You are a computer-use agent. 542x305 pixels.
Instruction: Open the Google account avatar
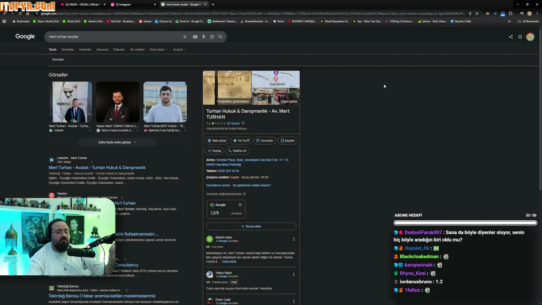click(530, 37)
